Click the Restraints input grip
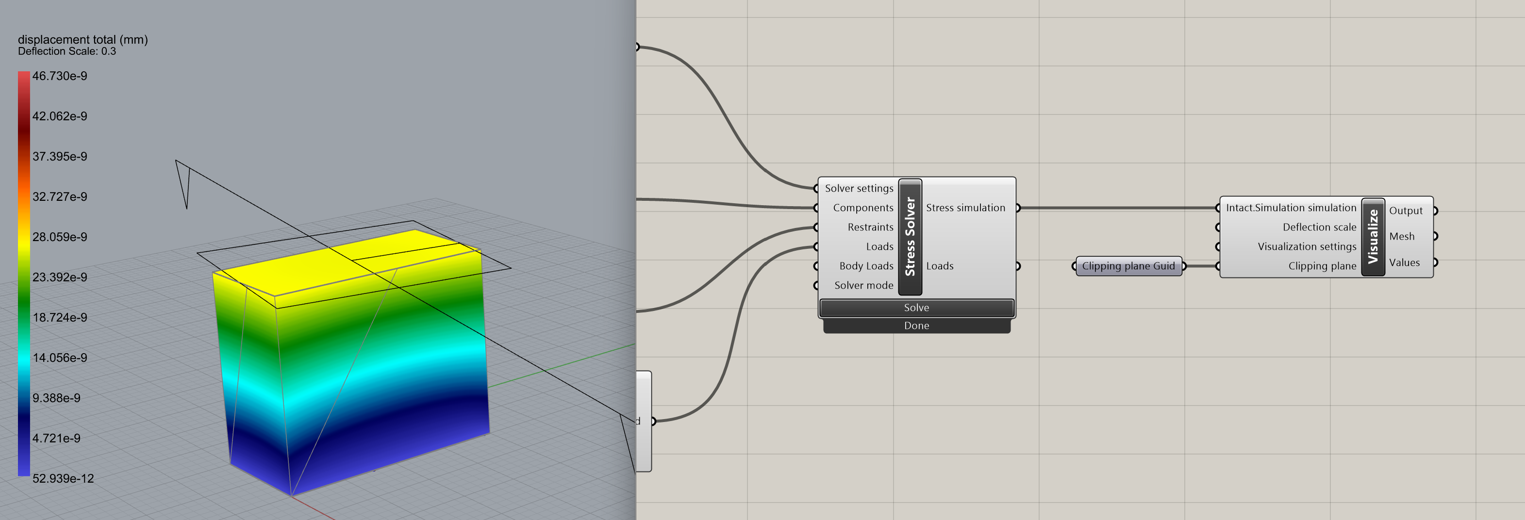The height and width of the screenshot is (520, 1525). pos(816,227)
